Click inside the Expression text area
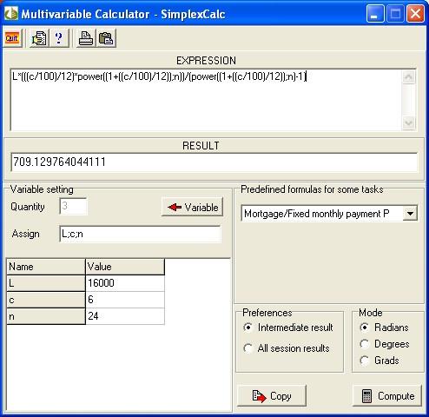The width and height of the screenshot is (429, 417). pyautogui.click(x=206, y=100)
